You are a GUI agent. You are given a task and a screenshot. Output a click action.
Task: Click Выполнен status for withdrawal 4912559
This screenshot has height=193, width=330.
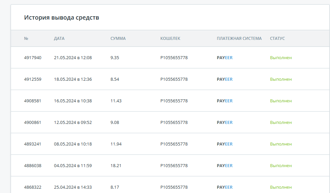click(281, 79)
